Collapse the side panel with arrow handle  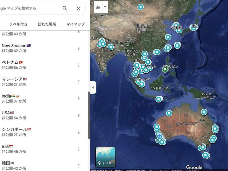(x=93, y=87)
